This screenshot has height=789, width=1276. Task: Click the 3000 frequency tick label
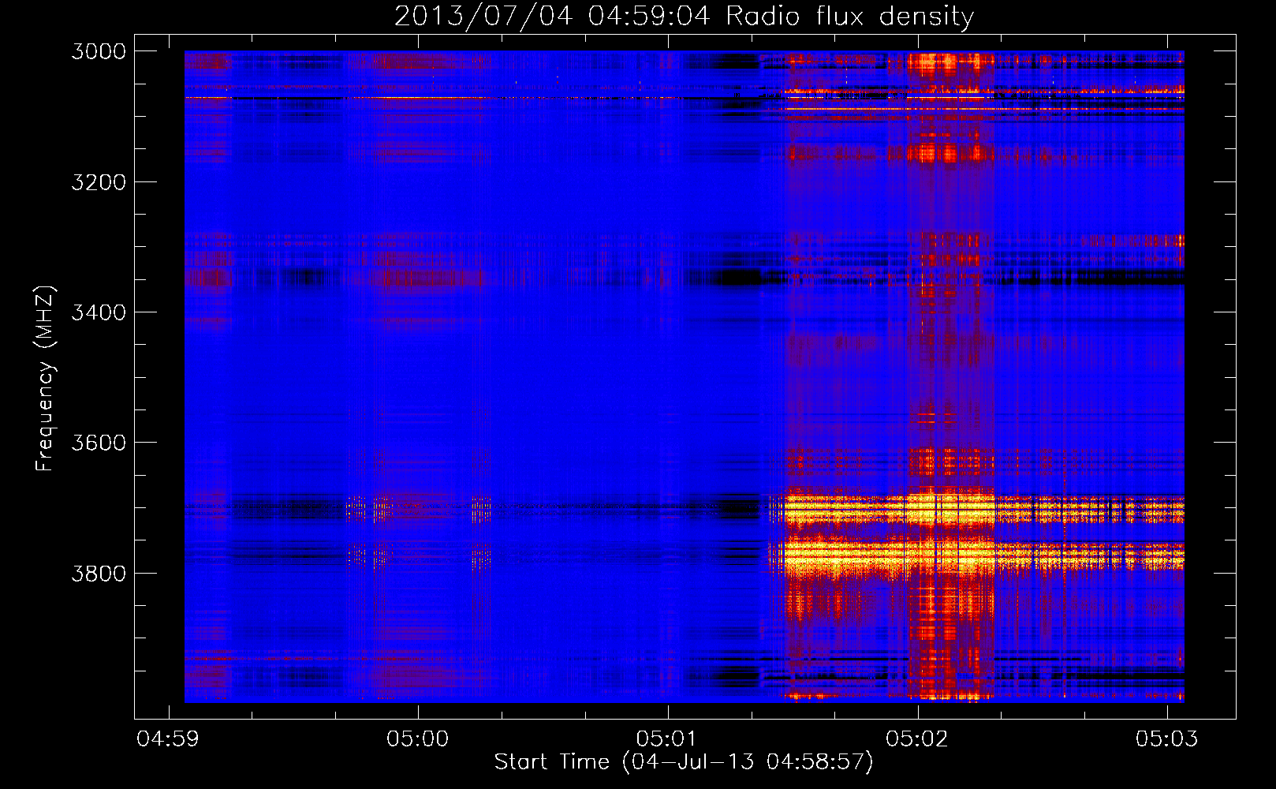99,51
